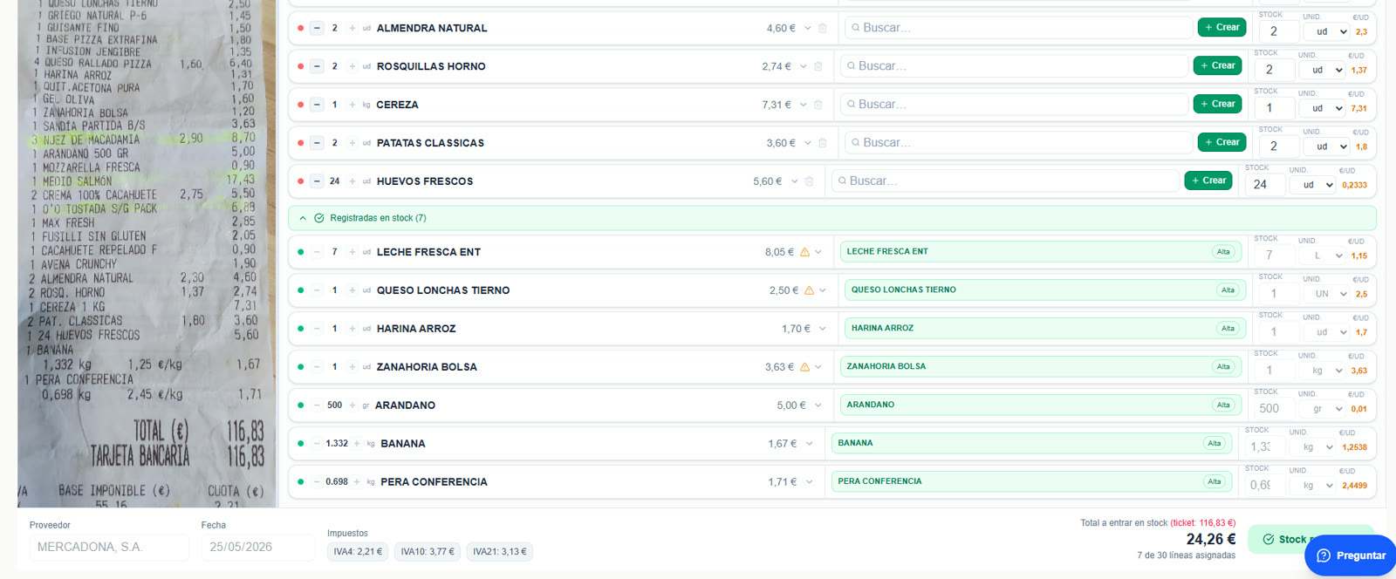
Task: Decrease ROSQUILLAS HORNO quantity with minus
Action: [317, 66]
